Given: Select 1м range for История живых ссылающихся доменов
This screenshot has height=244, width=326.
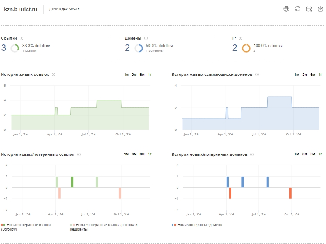Looking at the screenshot, I should click(297, 74).
